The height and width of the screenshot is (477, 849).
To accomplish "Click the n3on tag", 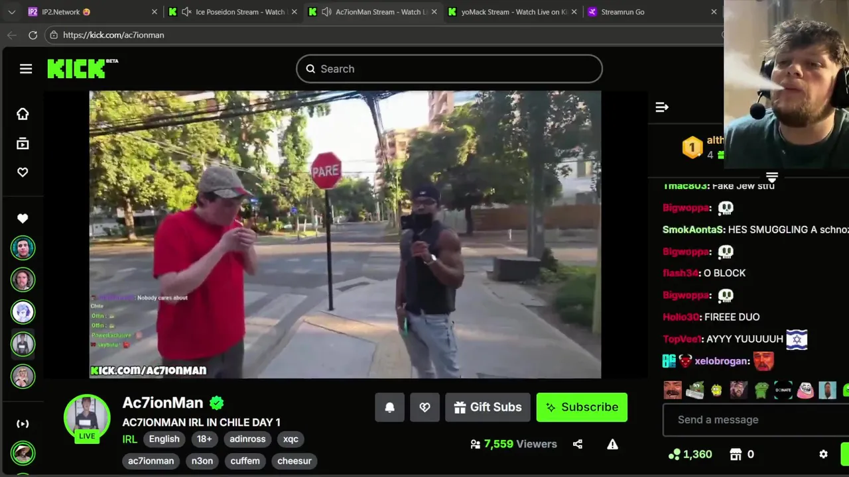I will pos(202,461).
